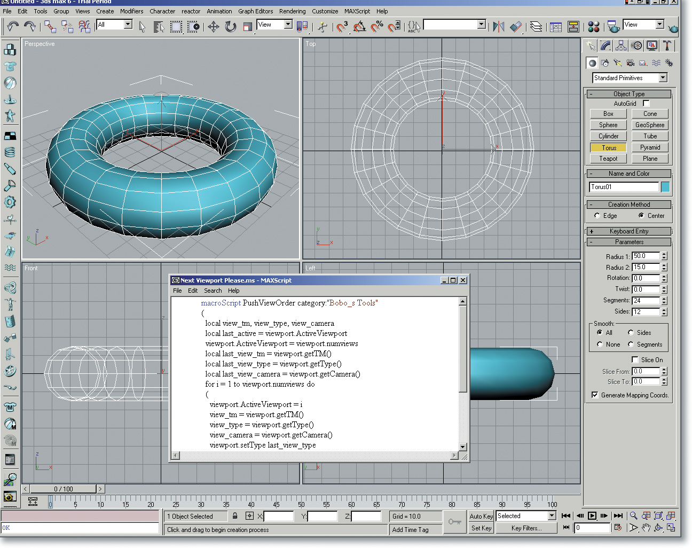
Task: Open Edit menu in MAXScript editor
Action: tap(193, 291)
